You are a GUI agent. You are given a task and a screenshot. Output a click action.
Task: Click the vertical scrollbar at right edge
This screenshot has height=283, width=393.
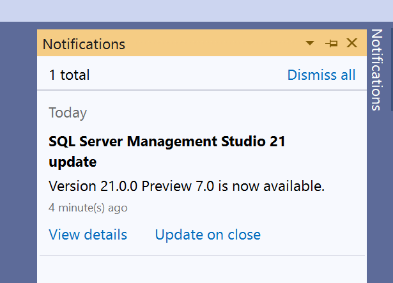coord(390,64)
